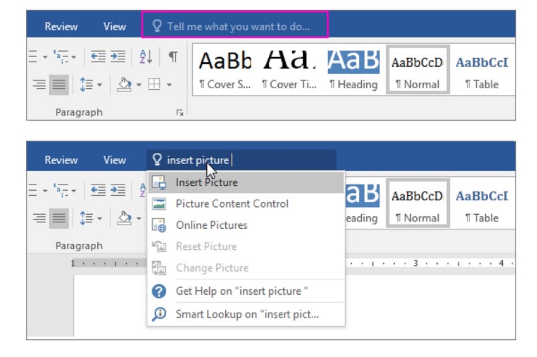Choose "Online Pictures" from the suggestion list
Screen dimensions: 537x357
(x=245, y=225)
